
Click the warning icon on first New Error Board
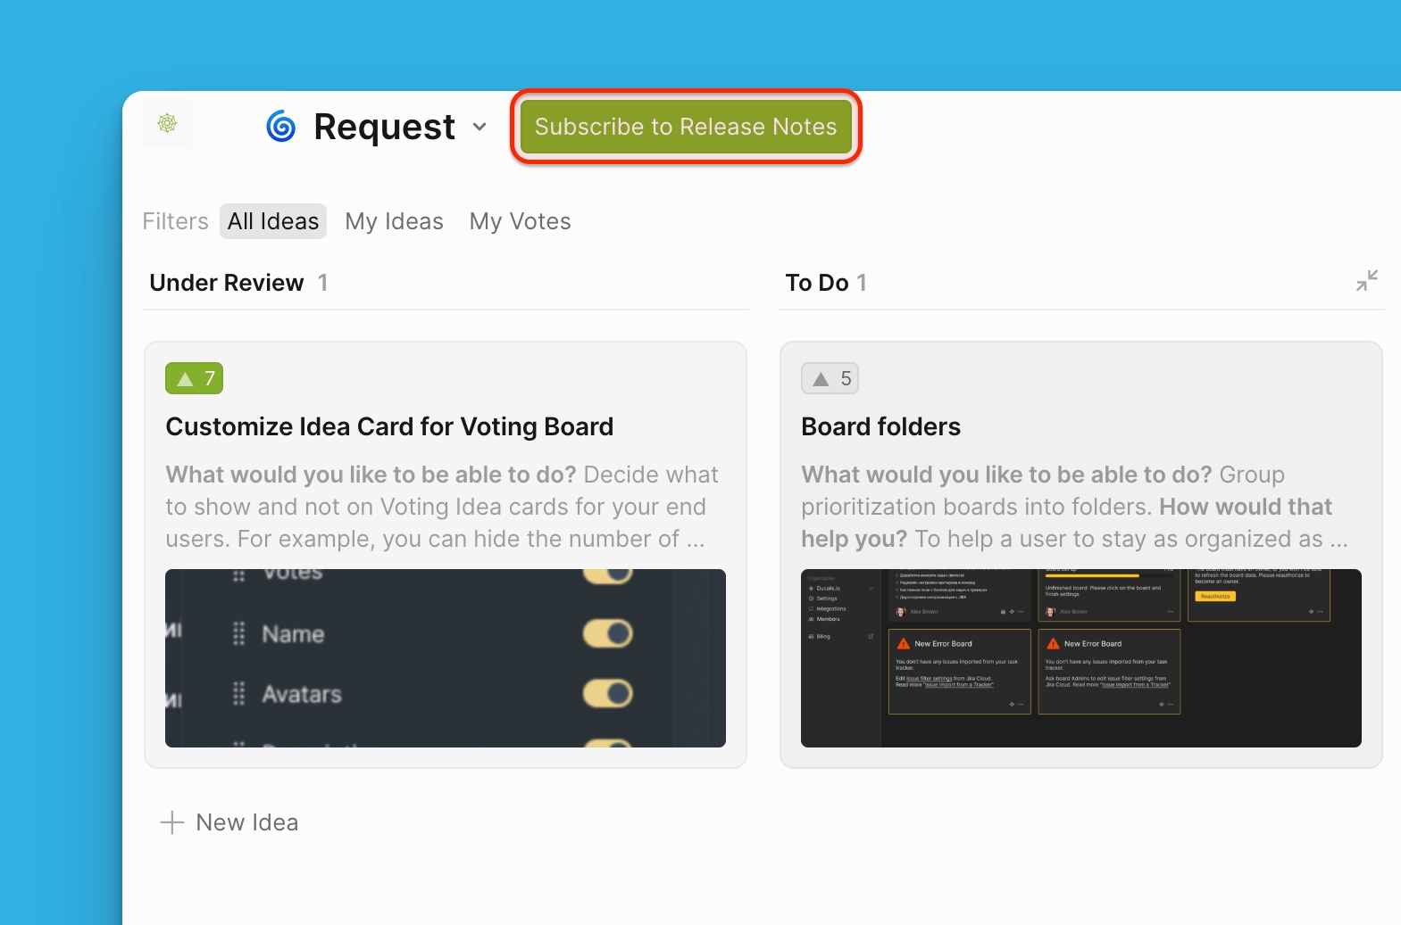coord(904,643)
